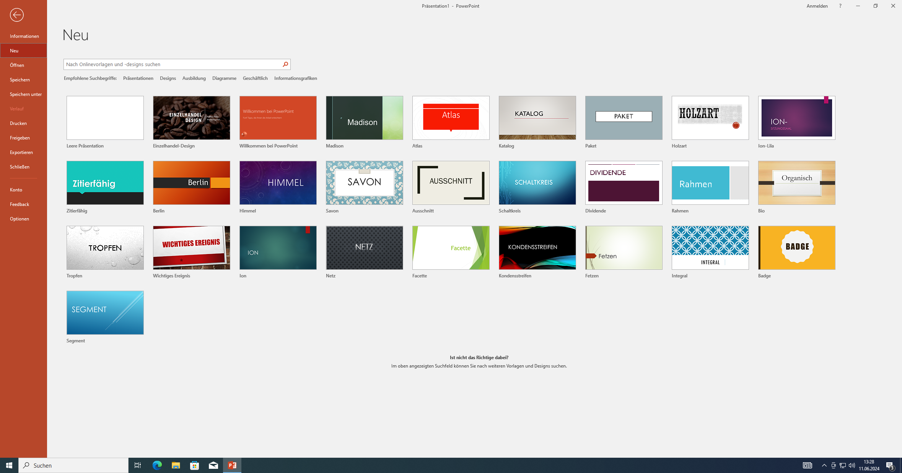Click the Informationsgrafiken search suggestion
This screenshot has width=902, height=473.
coord(295,78)
